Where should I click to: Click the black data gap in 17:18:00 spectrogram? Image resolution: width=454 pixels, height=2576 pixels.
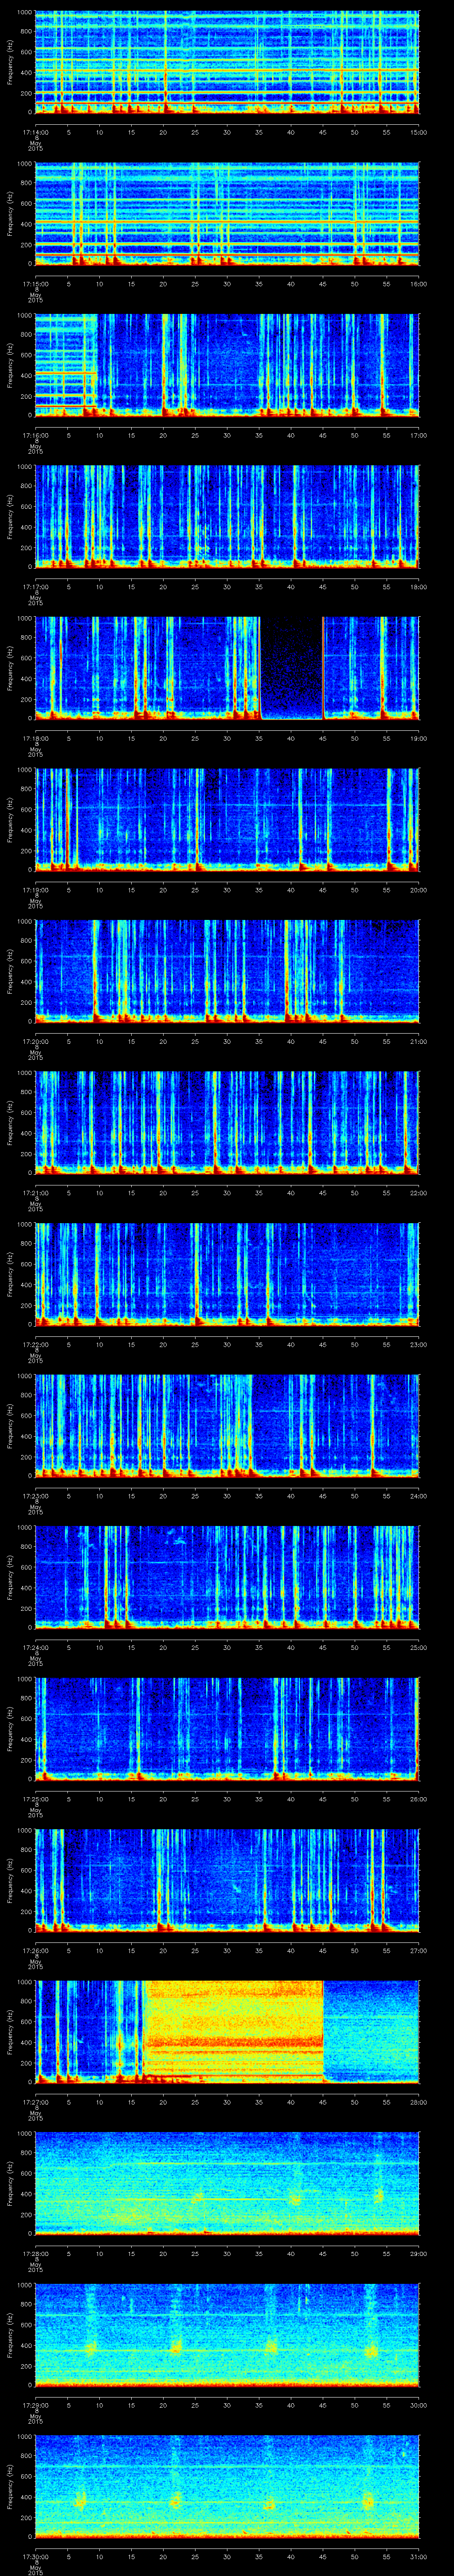(290, 667)
